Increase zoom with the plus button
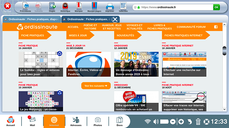229x128 pixels. [x=181, y=121]
